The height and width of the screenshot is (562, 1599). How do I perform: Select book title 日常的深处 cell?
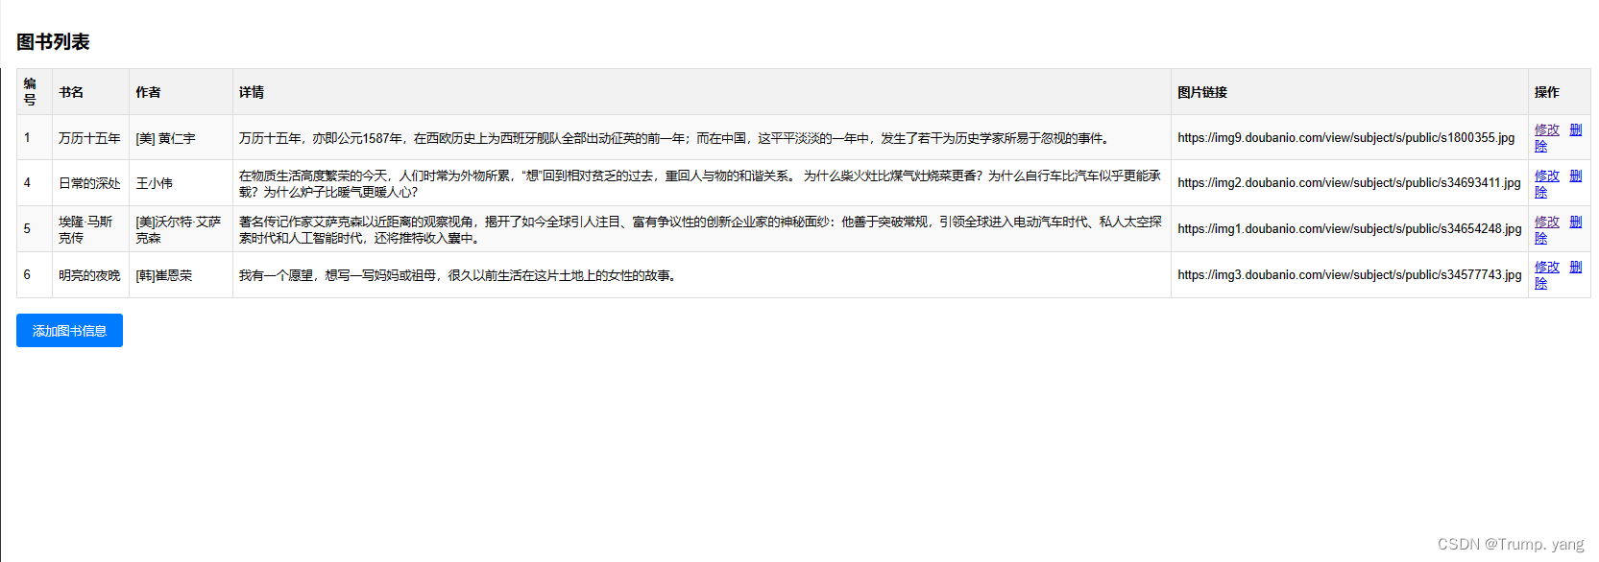pyautogui.click(x=90, y=183)
